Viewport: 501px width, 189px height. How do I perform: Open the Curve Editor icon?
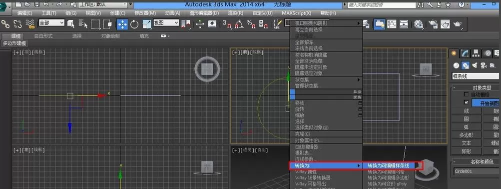coord(392,24)
